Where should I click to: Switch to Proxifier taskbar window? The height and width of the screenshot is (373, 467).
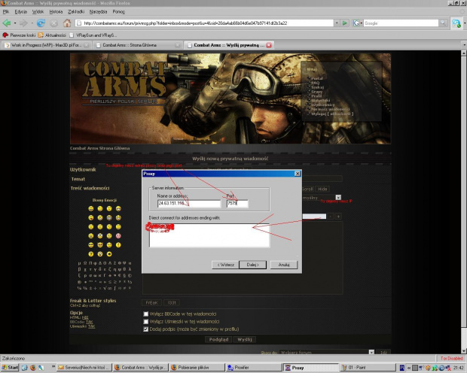coord(253,368)
